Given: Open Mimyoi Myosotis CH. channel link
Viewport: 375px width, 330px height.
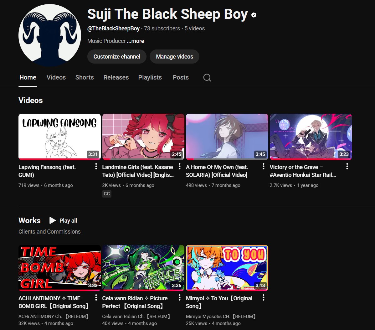Looking at the screenshot, I should click(221, 316).
